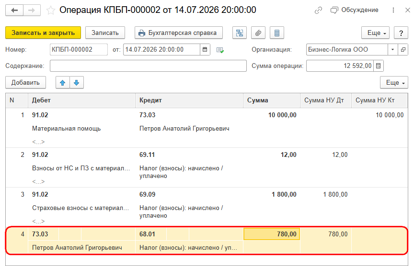Click the Сумма column header
Viewport: 414px width, 266px height.
(271, 100)
